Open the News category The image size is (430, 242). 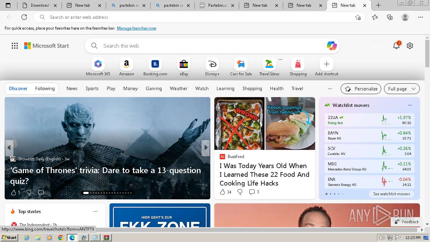[x=72, y=88]
